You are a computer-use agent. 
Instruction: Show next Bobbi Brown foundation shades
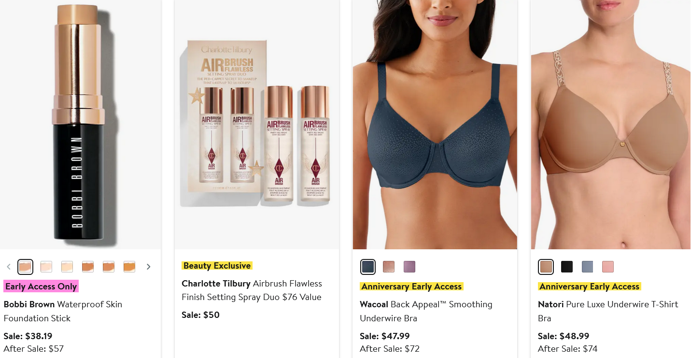[148, 267]
